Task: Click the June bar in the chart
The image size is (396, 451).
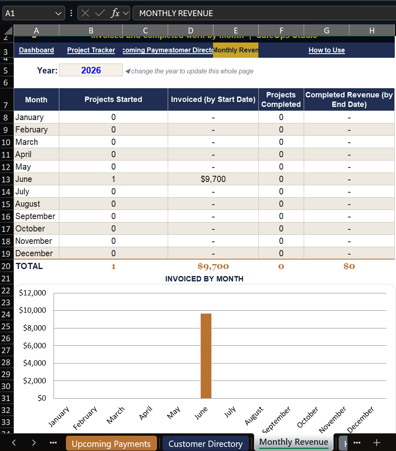Action: coord(206,356)
